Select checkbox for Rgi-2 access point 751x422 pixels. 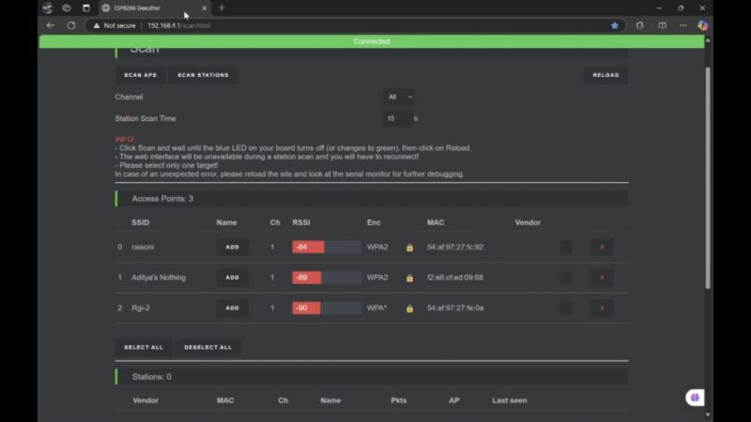click(566, 309)
